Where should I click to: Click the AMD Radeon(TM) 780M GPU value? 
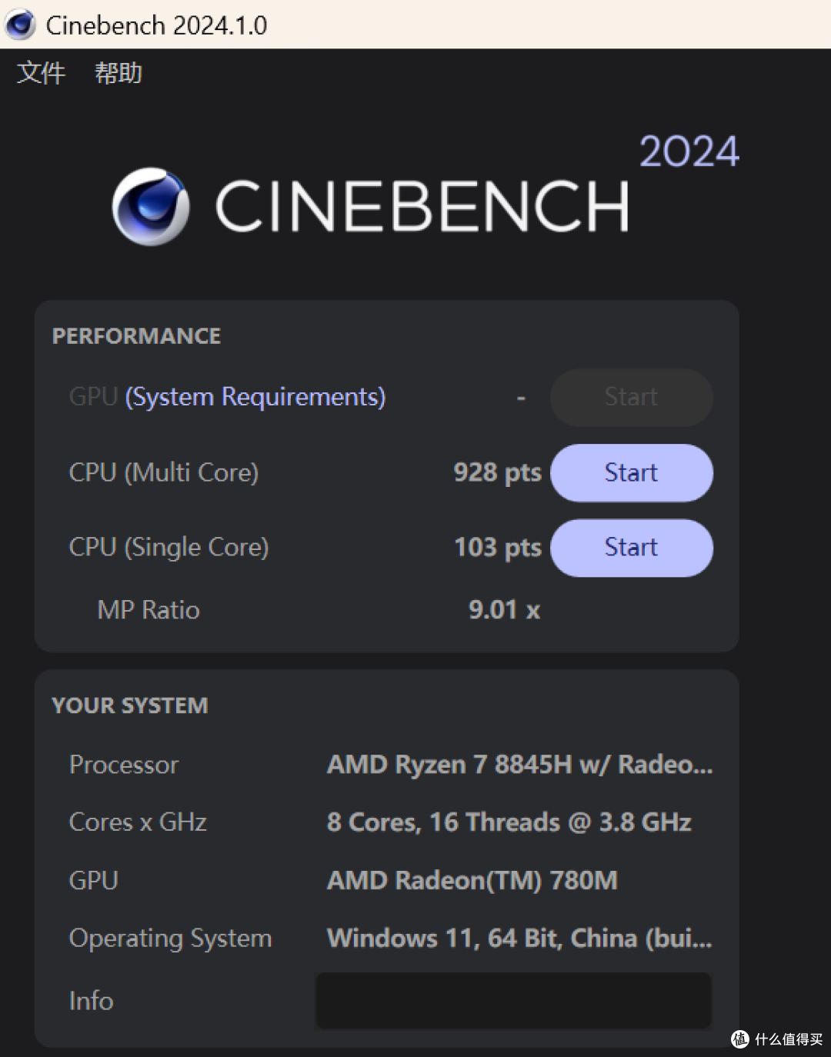click(472, 880)
